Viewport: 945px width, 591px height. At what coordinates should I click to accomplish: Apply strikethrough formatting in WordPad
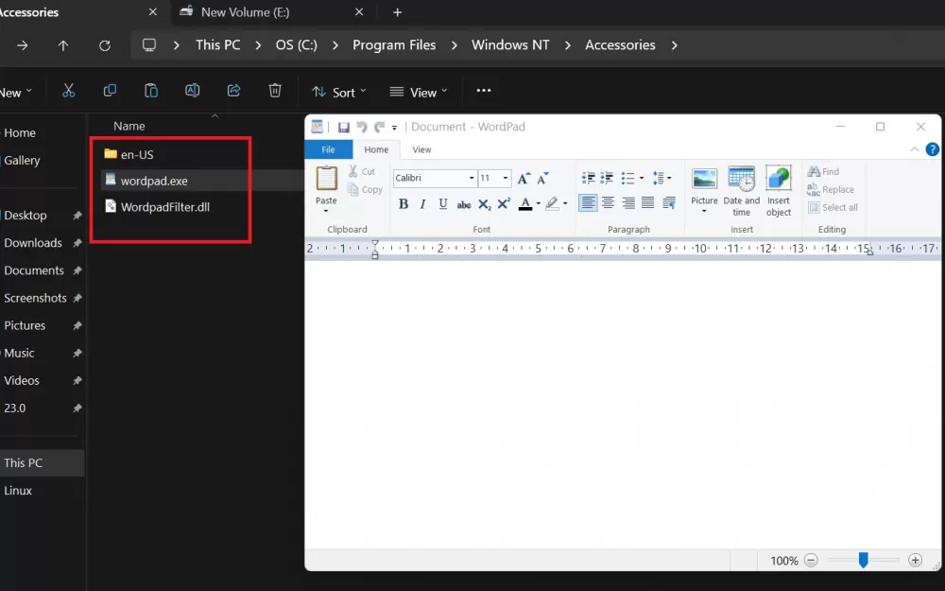pyautogui.click(x=463, y=204)
